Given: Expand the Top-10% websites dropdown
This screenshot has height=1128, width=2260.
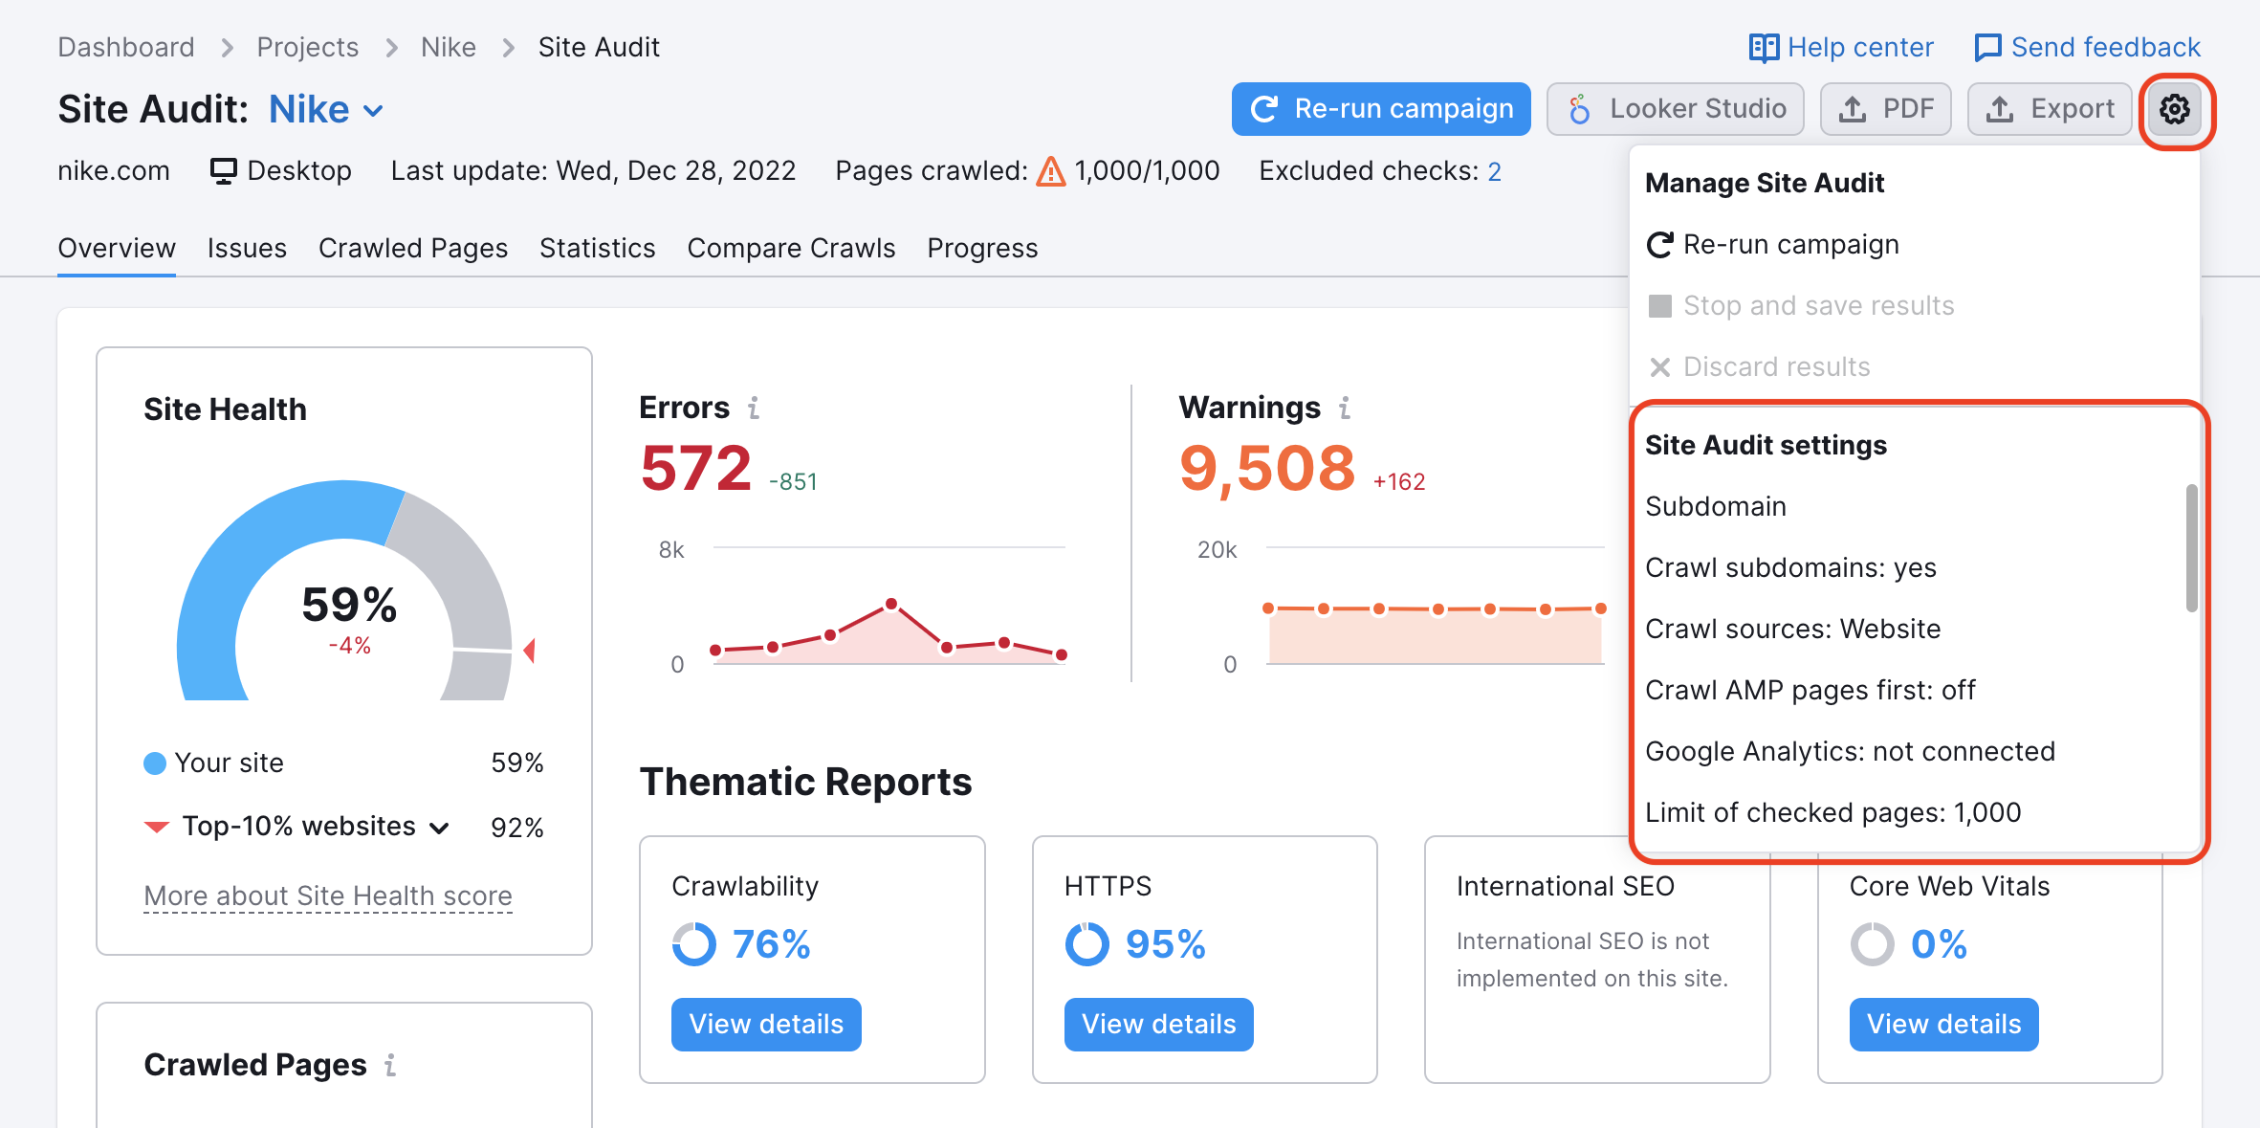Looking at the screenshot, I should [x=439, y=828].
